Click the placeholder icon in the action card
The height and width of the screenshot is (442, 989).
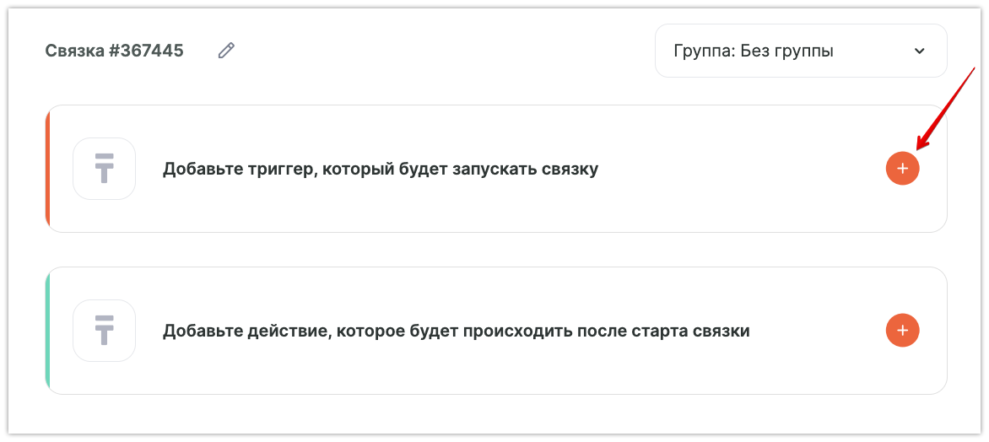(x=105, y=331)
